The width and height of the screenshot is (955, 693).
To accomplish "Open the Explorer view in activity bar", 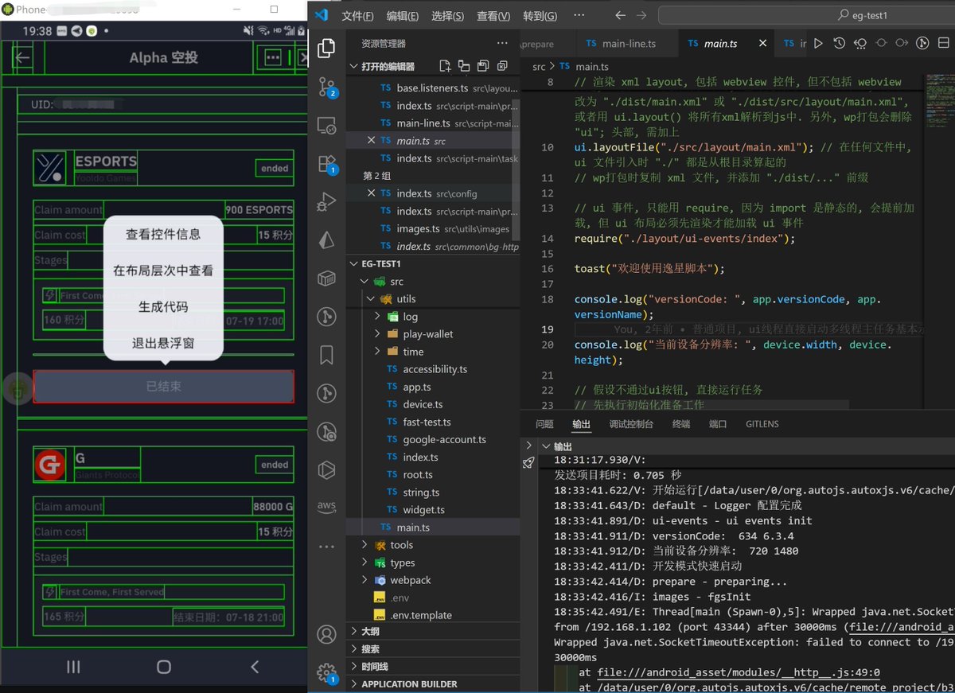I will (326, 49).
